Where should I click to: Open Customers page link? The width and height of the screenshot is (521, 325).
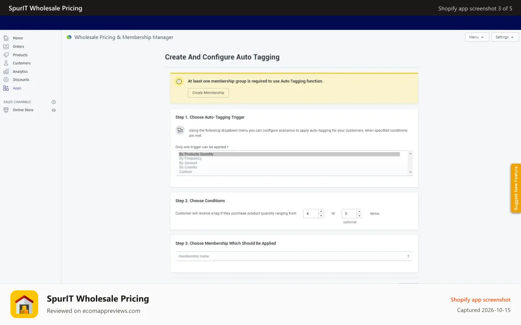(x=22, y=63)
